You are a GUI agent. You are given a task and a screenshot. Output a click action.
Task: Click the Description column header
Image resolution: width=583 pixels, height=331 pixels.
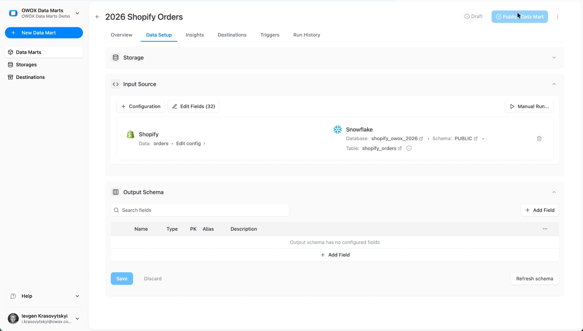pos(244,229)
